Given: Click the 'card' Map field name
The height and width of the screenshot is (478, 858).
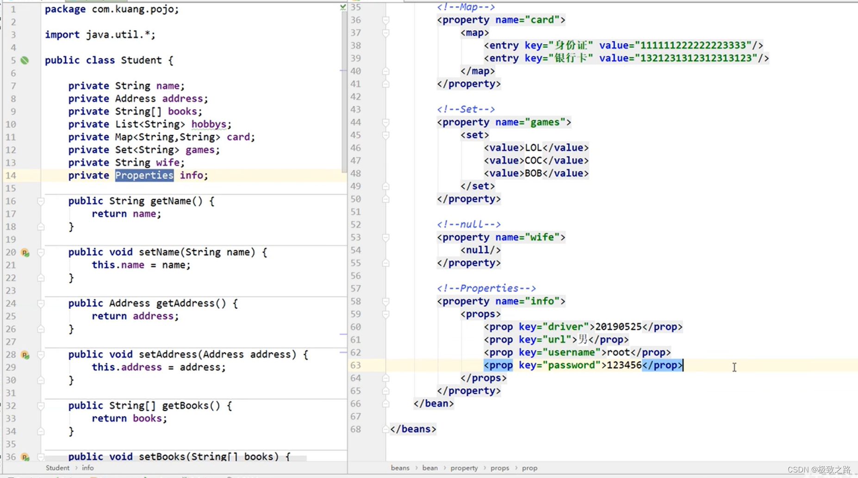Looking at the screenshot, I should coord(238,137).
